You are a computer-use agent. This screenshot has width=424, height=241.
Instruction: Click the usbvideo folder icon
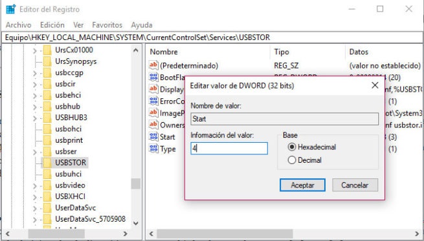tap(47, 185)
